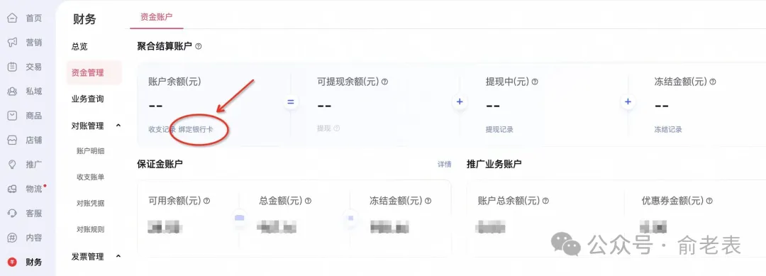Select the 店铺 store icon
This screenshot has width=766, height=276.
click(12, 140)
